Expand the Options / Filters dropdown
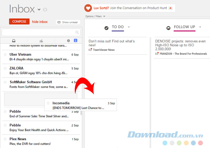The height and width of the screenshot is (148, 210). pyautogui.click(x=95, y=17)
